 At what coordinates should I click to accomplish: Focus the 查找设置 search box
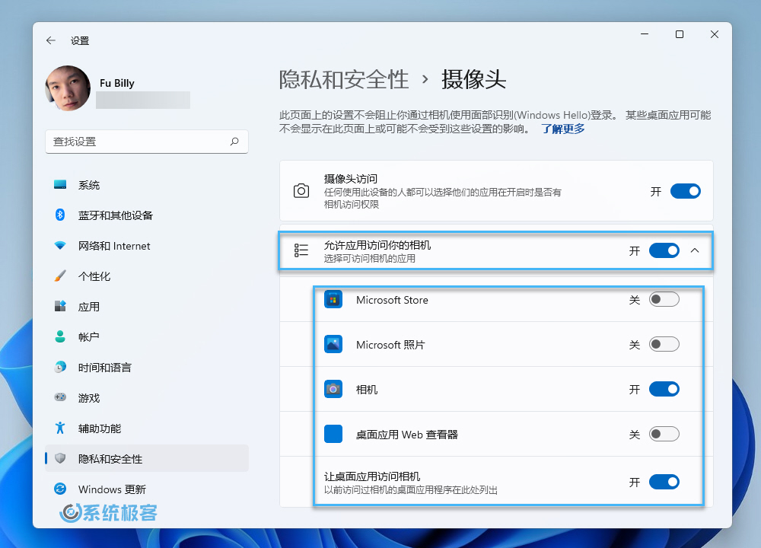tap(147, 142)
